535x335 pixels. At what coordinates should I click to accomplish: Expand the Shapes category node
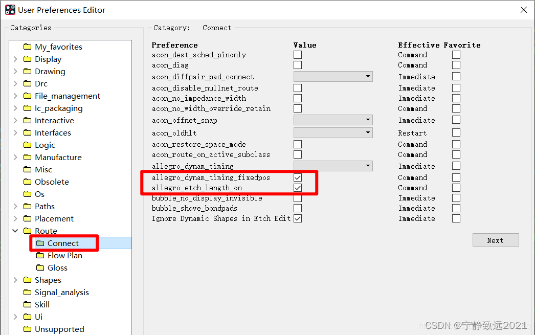(x=15, y=280)
